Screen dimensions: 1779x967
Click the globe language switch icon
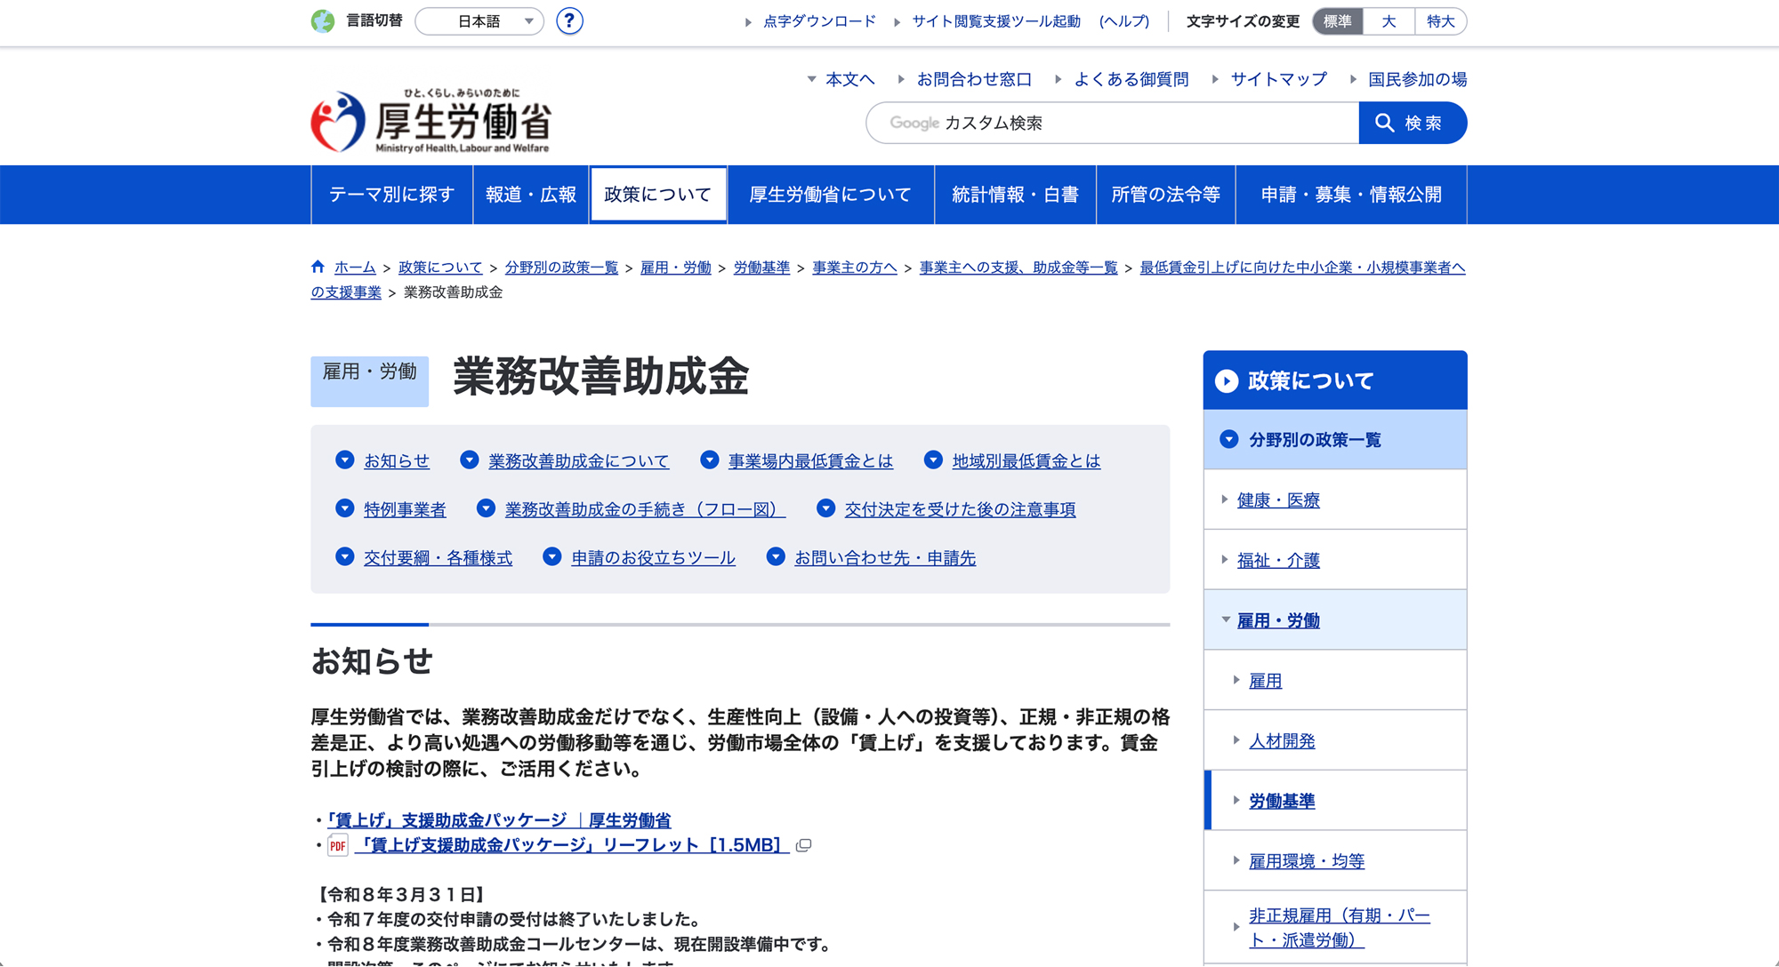(x=323, y=20)
